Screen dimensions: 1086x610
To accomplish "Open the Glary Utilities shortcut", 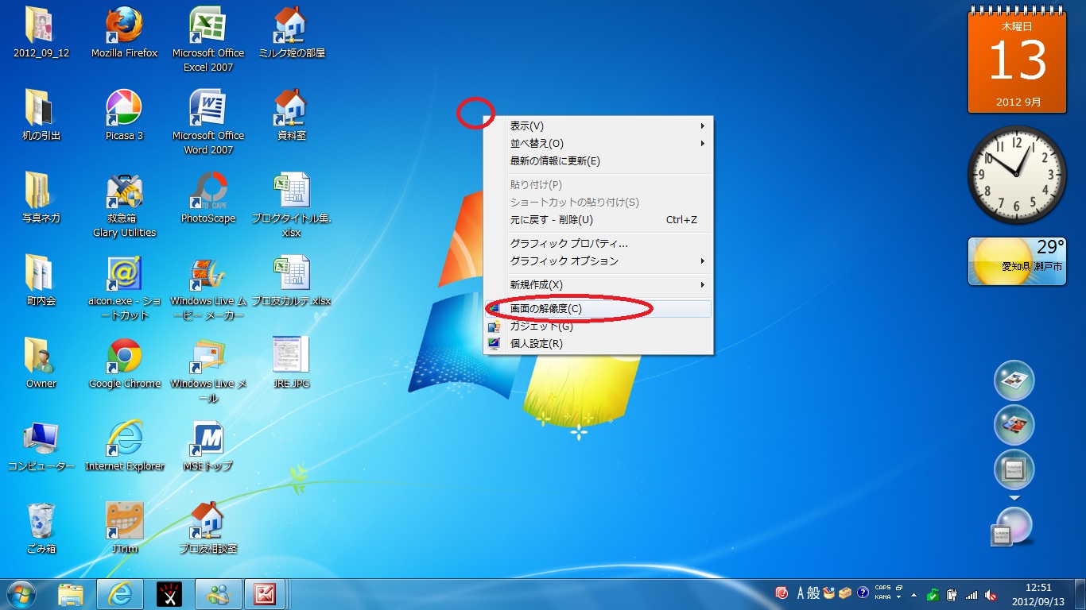I will click(124, 205).
